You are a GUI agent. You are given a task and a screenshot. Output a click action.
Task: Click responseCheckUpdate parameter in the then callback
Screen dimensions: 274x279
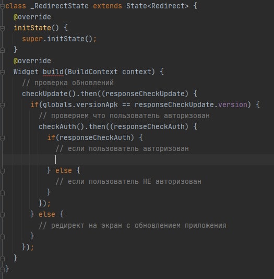click(x=145, y=94)
